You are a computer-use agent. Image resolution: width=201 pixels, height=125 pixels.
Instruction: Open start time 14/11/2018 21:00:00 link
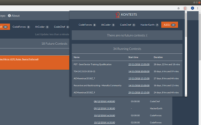coord(139,85)
